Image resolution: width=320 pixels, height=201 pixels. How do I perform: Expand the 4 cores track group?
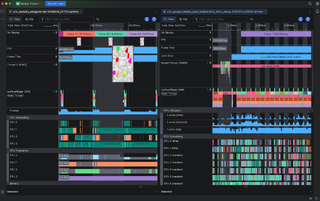click(8, 110)
